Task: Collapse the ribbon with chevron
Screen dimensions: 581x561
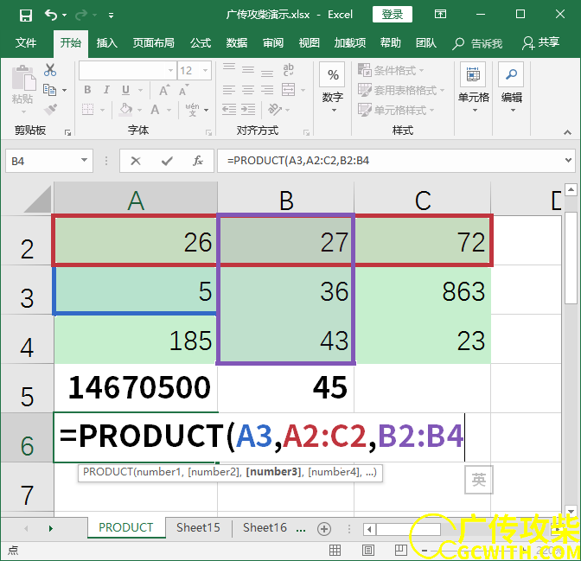Action: click(x=567, y=132)
